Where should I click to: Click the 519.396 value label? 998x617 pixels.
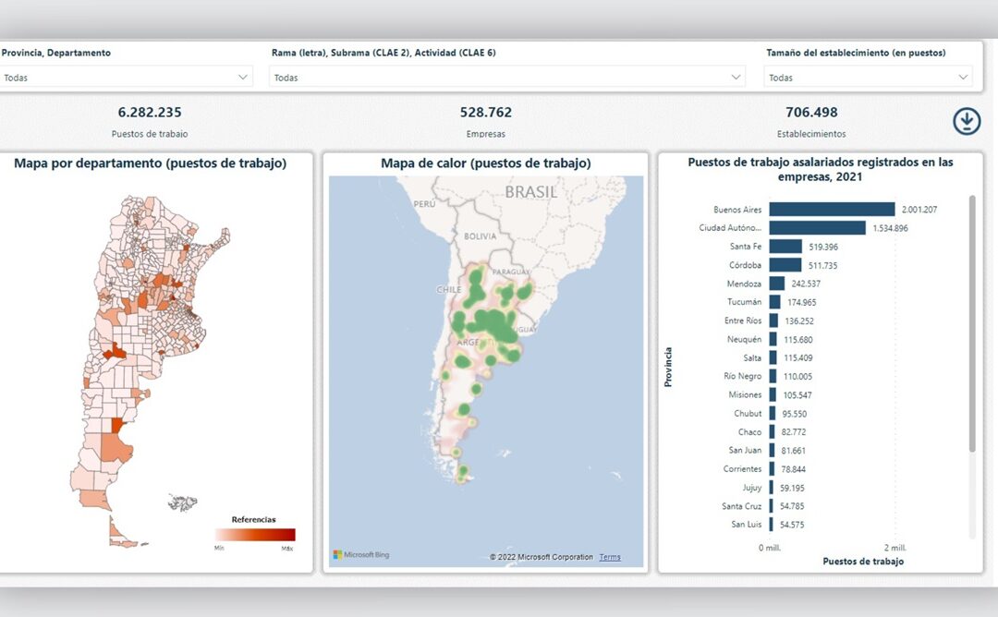[x=823, y=247]
